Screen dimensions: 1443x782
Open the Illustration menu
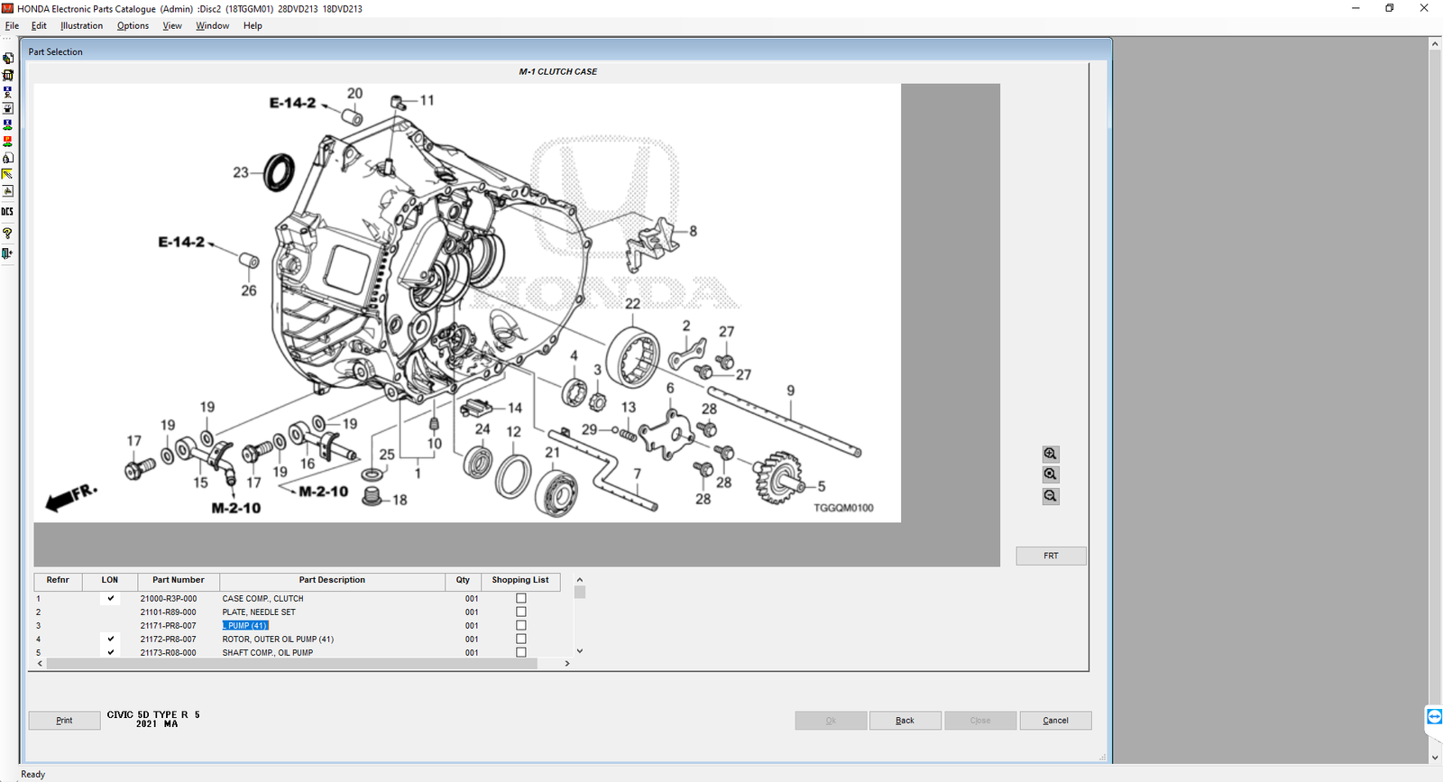click(x=81, y=25)
